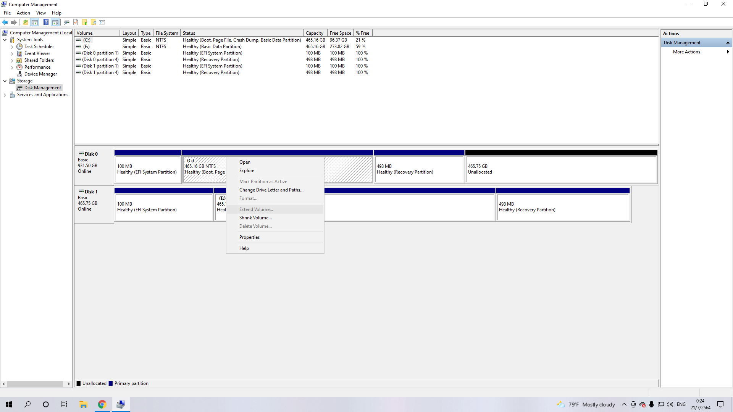Viewport: 733px width, 412px height.
Task: Select the Services and Applications icon
Action: [12, 95]
